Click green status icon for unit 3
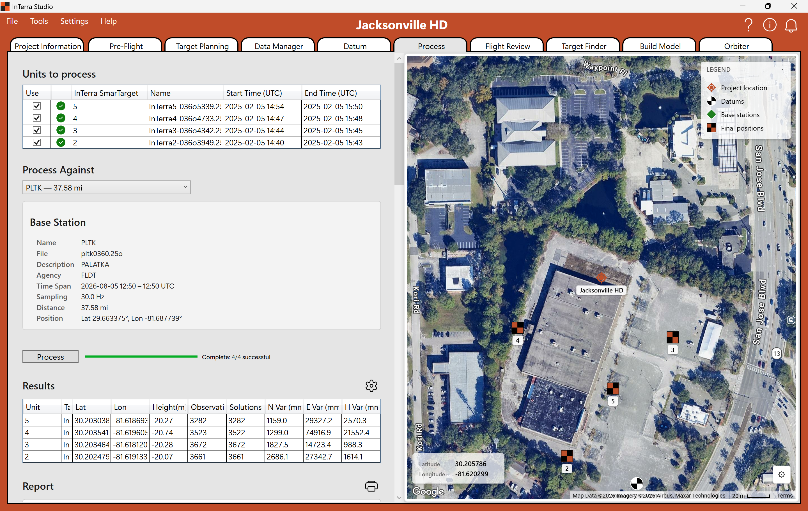Viewport: 808px width, 511px height. (61, 130)
